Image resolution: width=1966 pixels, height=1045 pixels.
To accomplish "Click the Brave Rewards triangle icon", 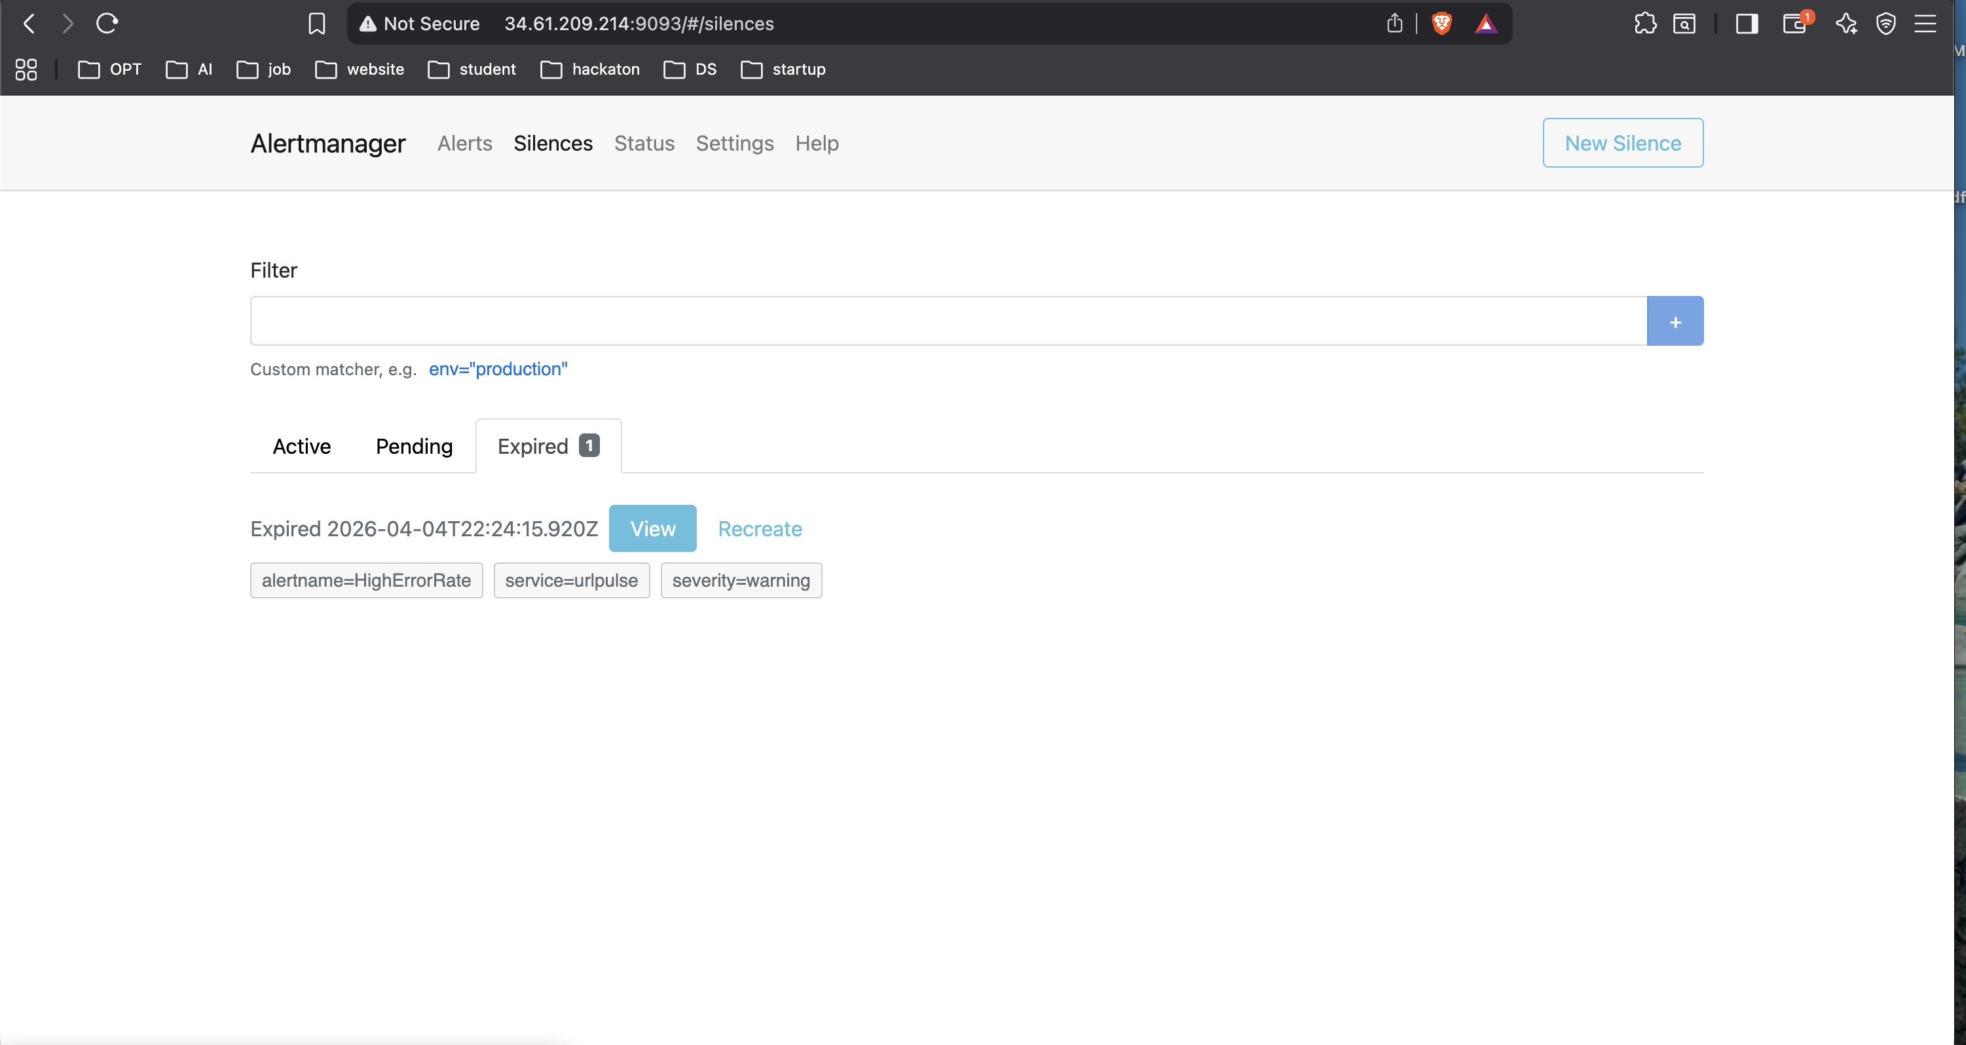I will coord(1486,24).
